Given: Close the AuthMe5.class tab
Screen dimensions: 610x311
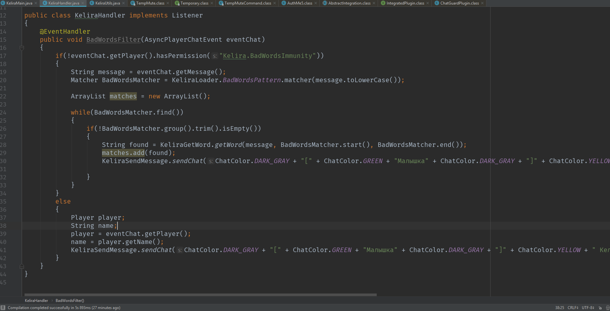Looking at the screenshot, I should pos(316,3).
